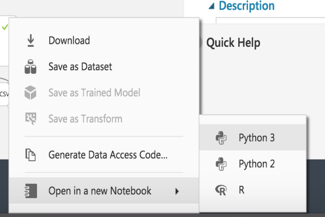This screenshot has height=217, width=325.
Task: Choose Download from the context menu
Action: (69, 41)
